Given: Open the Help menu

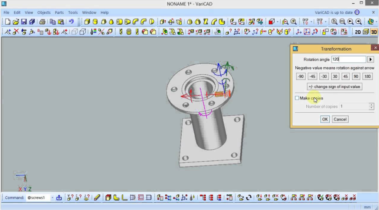Looking at the screenshot, I should (104, 12).
